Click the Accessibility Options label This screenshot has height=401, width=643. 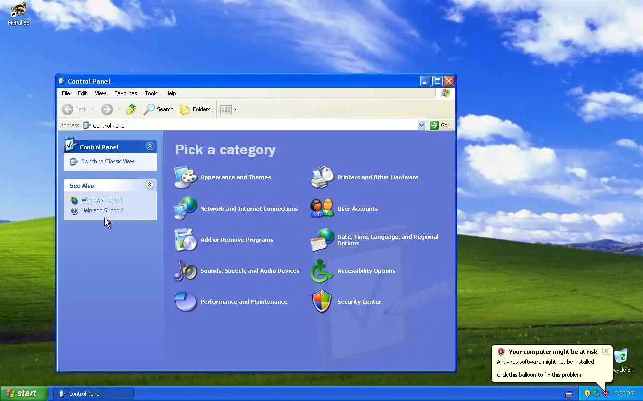366,271
